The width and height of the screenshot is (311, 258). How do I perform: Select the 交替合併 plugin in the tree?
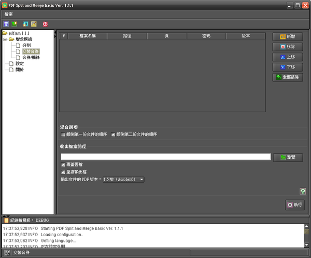pos(31,51)
